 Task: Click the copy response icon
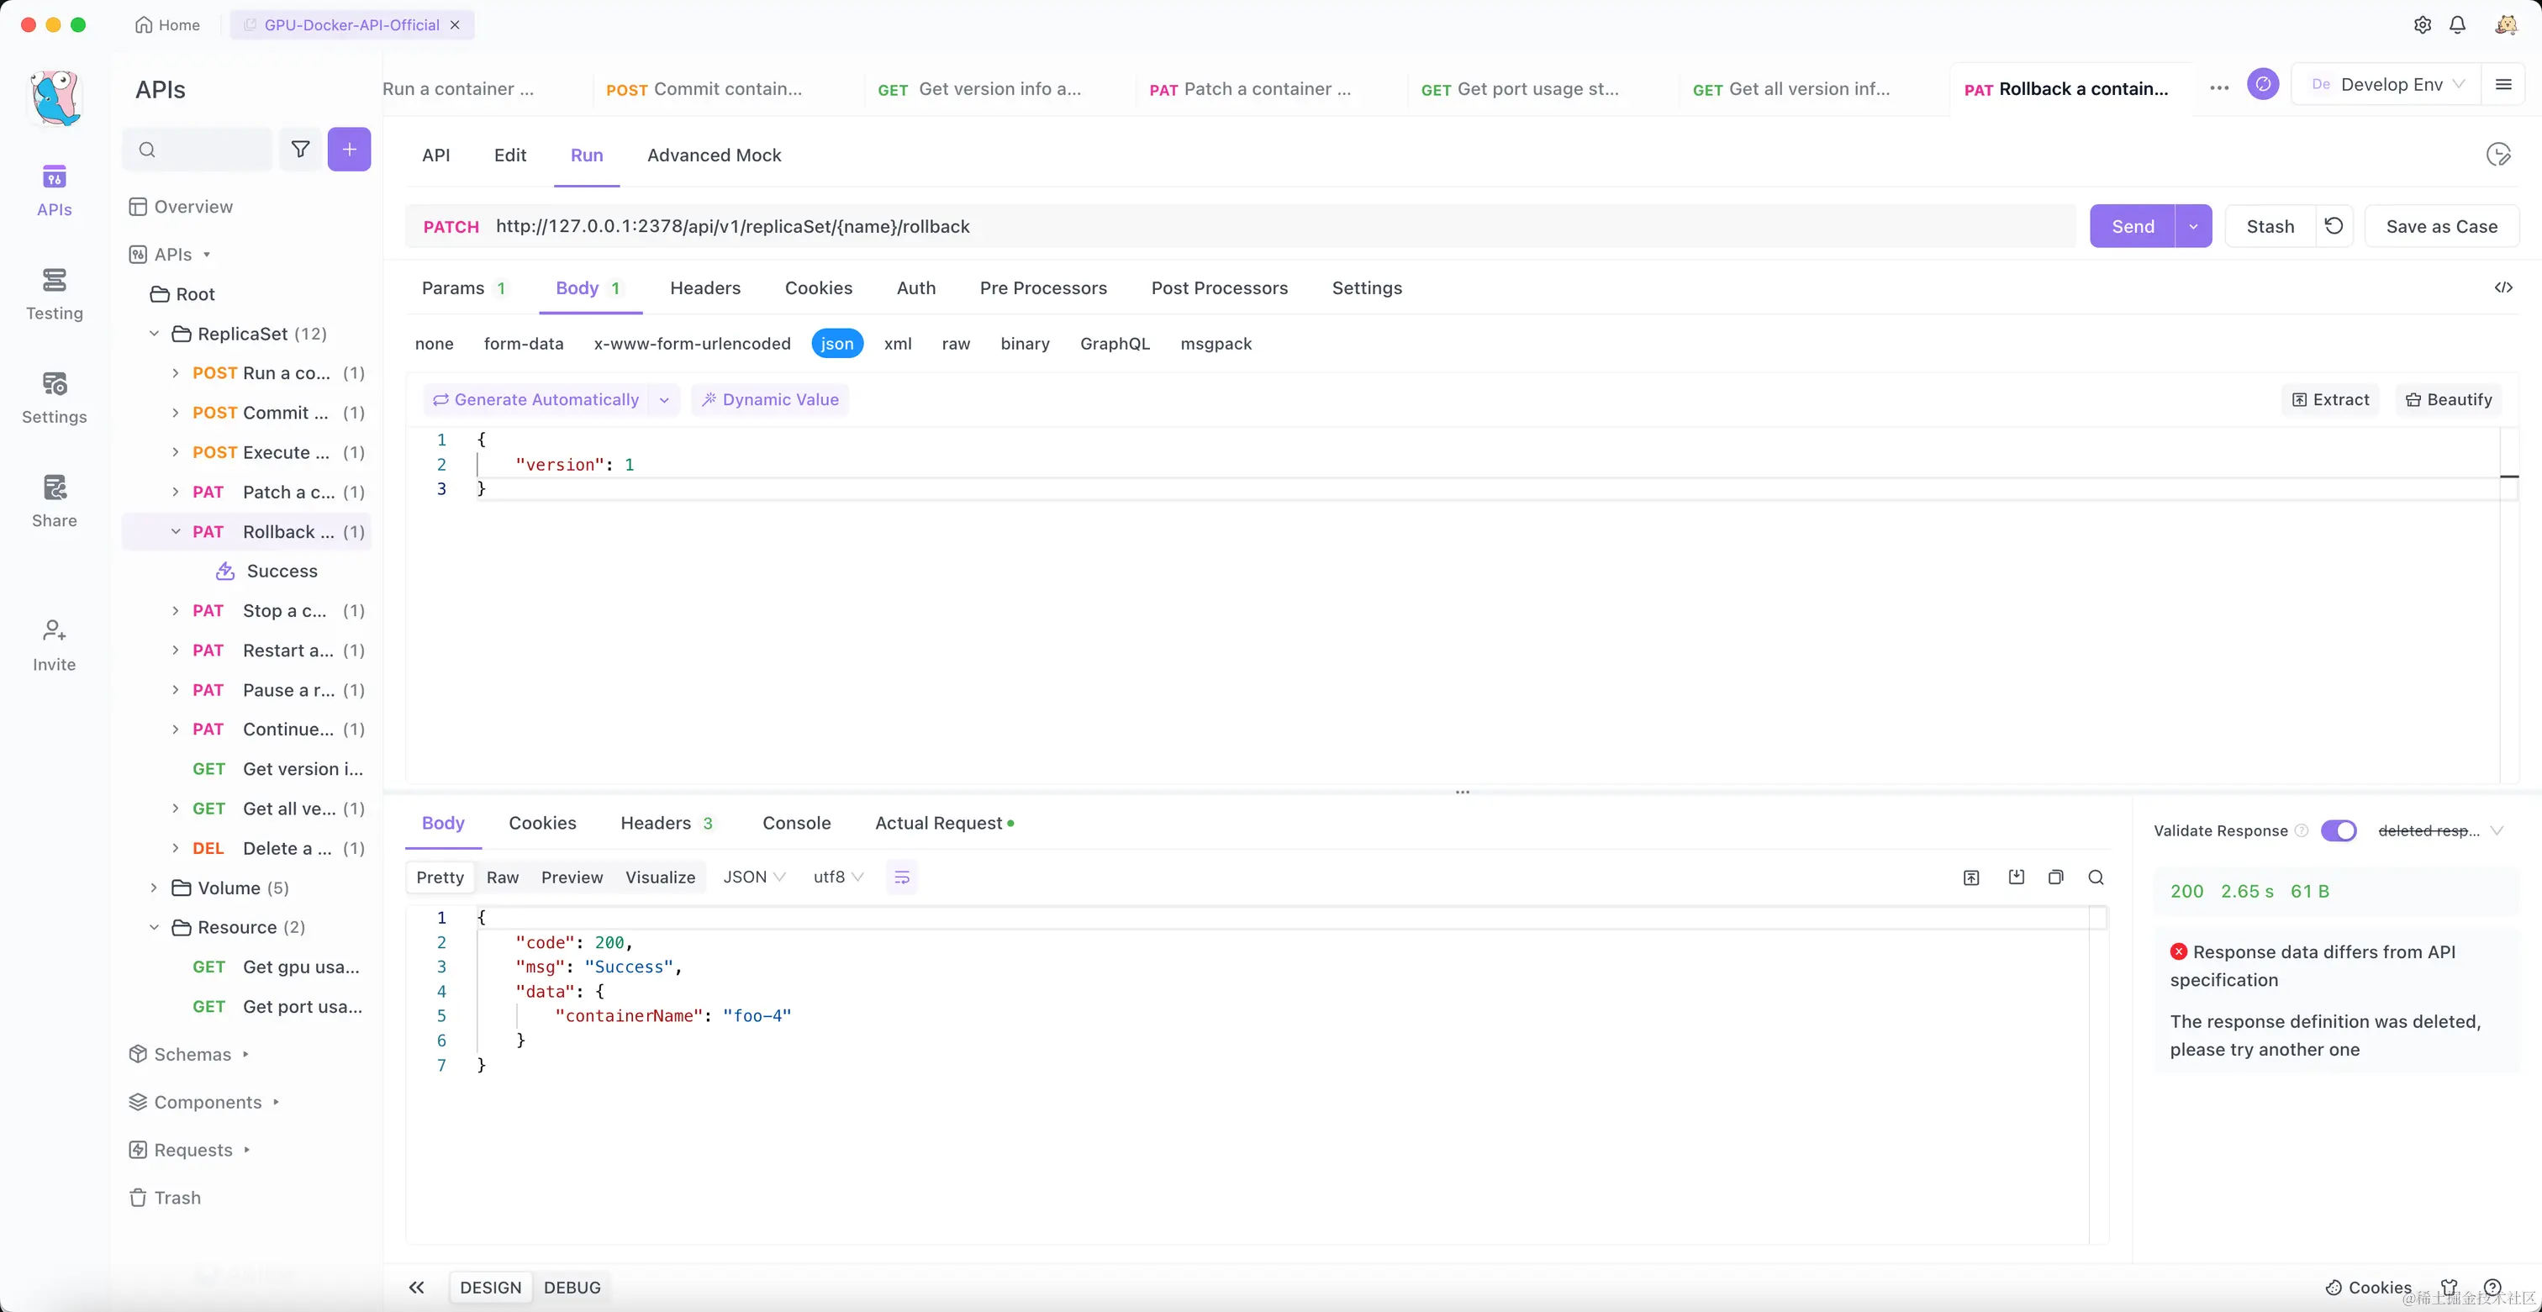(x=2055, y=877)
